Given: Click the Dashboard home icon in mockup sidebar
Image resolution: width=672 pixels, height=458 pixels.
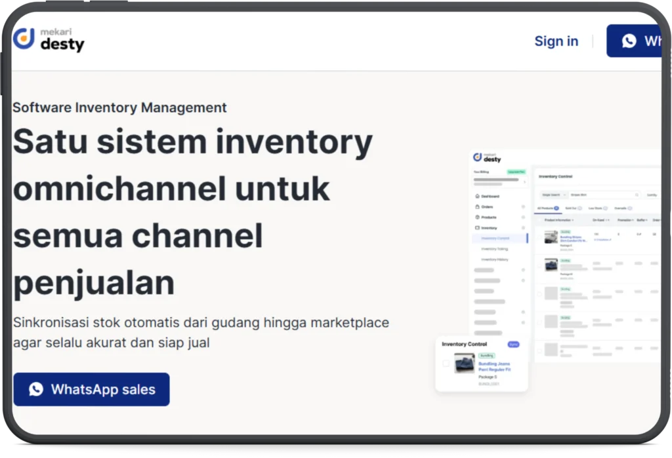Looking at the screenshot, I should [x=476, y=196].
